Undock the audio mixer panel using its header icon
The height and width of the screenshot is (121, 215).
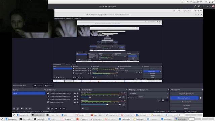click(127, 90)
